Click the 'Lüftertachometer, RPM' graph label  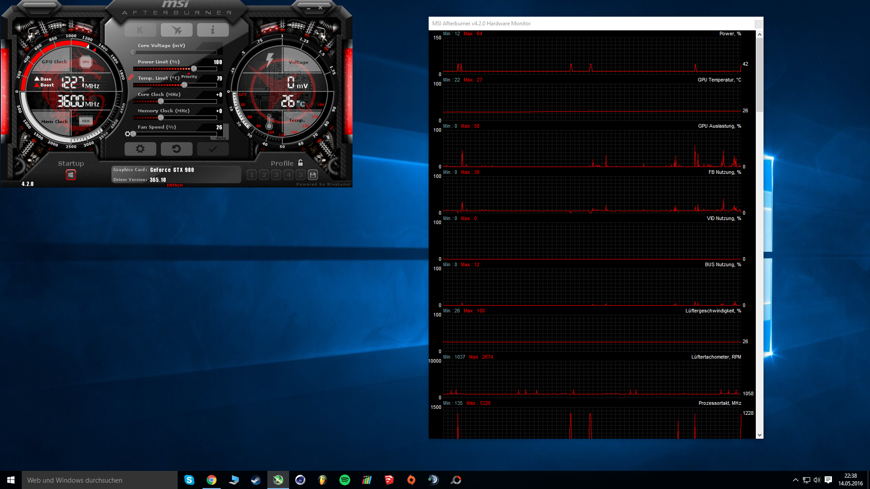(716, 357)
